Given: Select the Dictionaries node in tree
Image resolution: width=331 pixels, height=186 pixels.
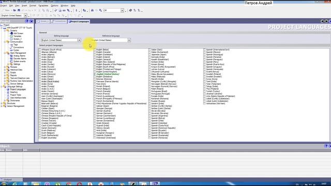Looking at the screenshot, I should [x=15, y=100].
